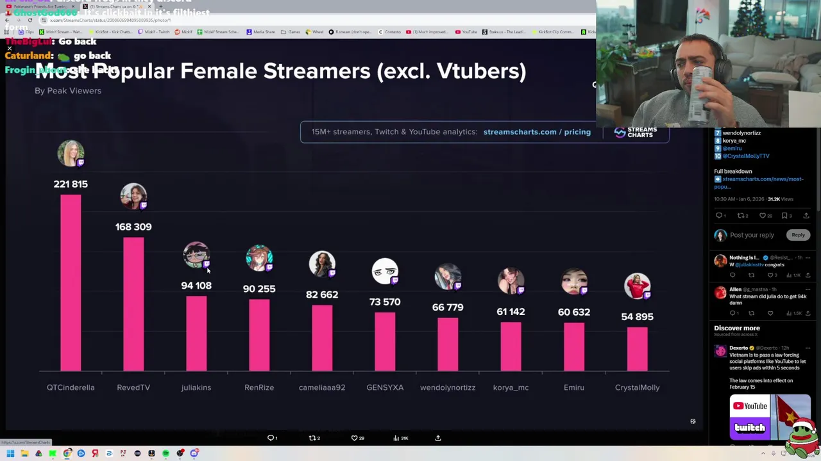Open more options dots on Nothing Is I... reply
821x461 pixels.
tap(808, 258)
